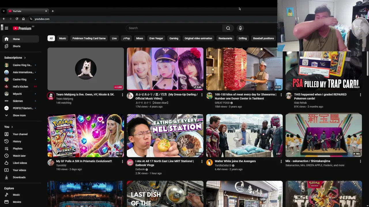
Task: Select the Music filter chip
Action: point(63,38)
